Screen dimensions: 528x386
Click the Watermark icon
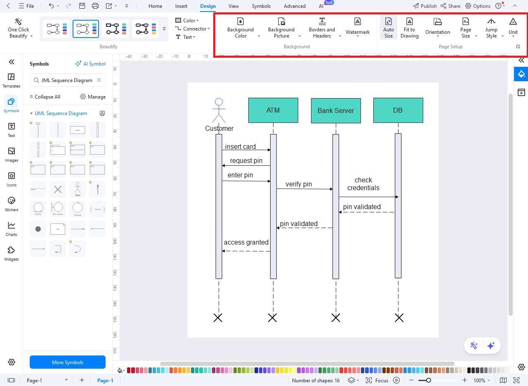[x=358, y=21]
